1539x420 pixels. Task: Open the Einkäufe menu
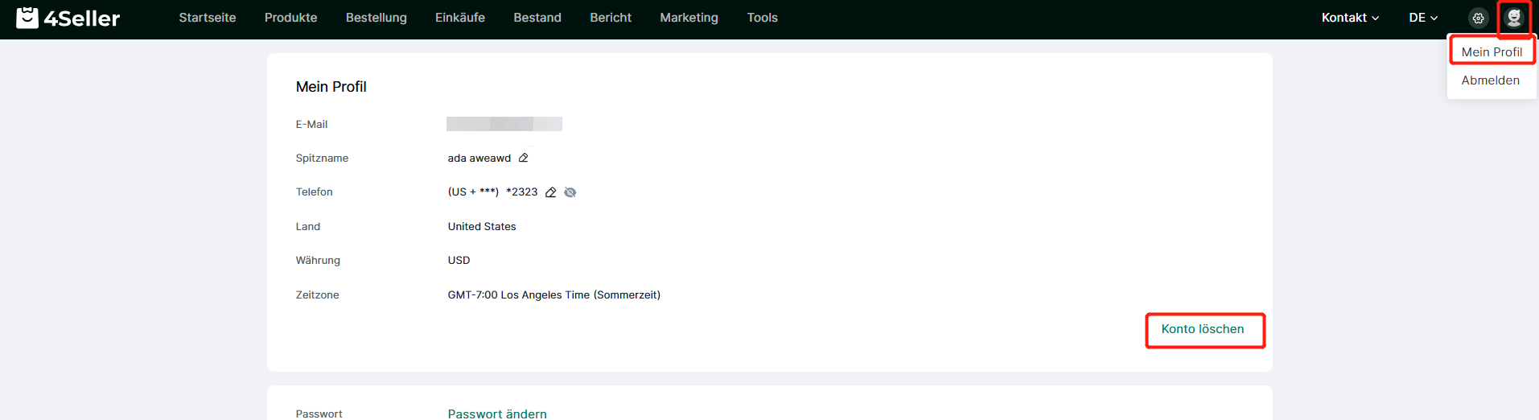point(460,18)
